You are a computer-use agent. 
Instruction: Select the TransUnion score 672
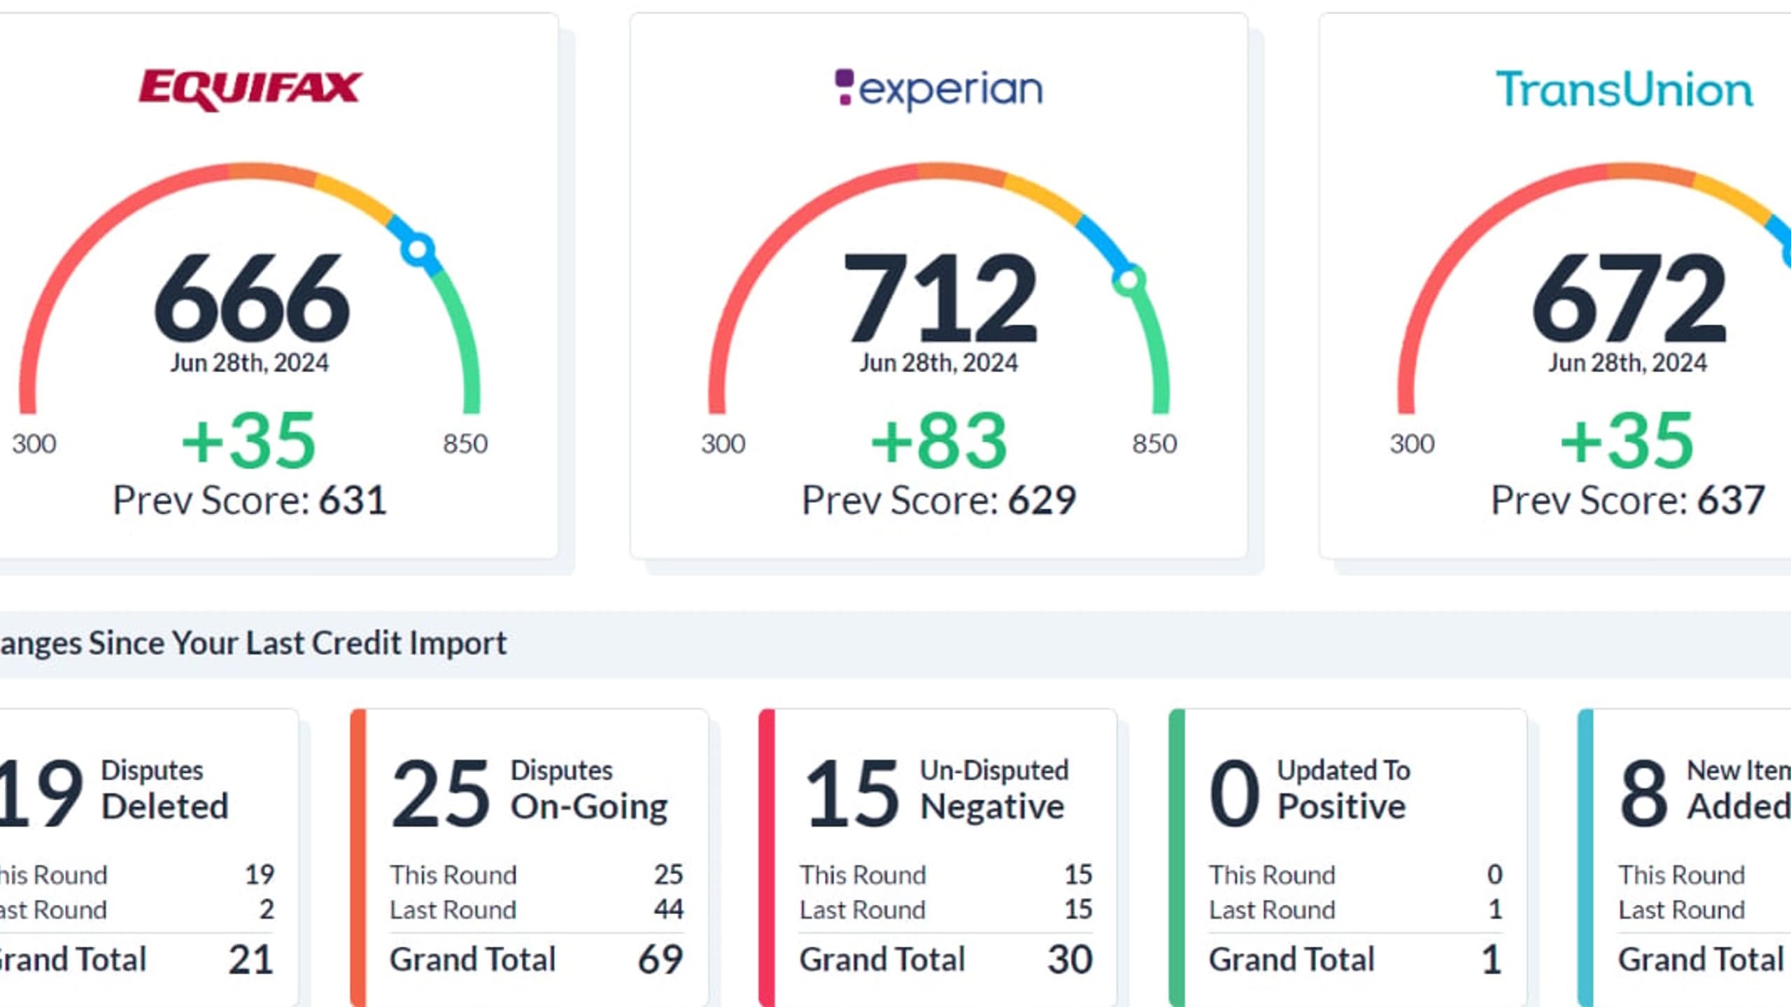point(1629,299)
